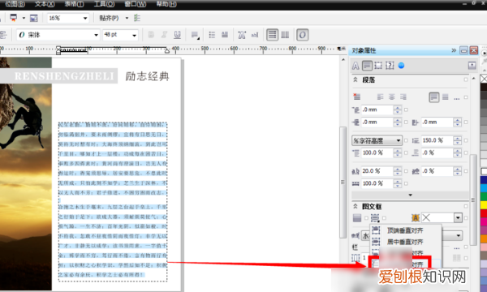Click the 150.0 % line spacing field

tap(437, 140)
